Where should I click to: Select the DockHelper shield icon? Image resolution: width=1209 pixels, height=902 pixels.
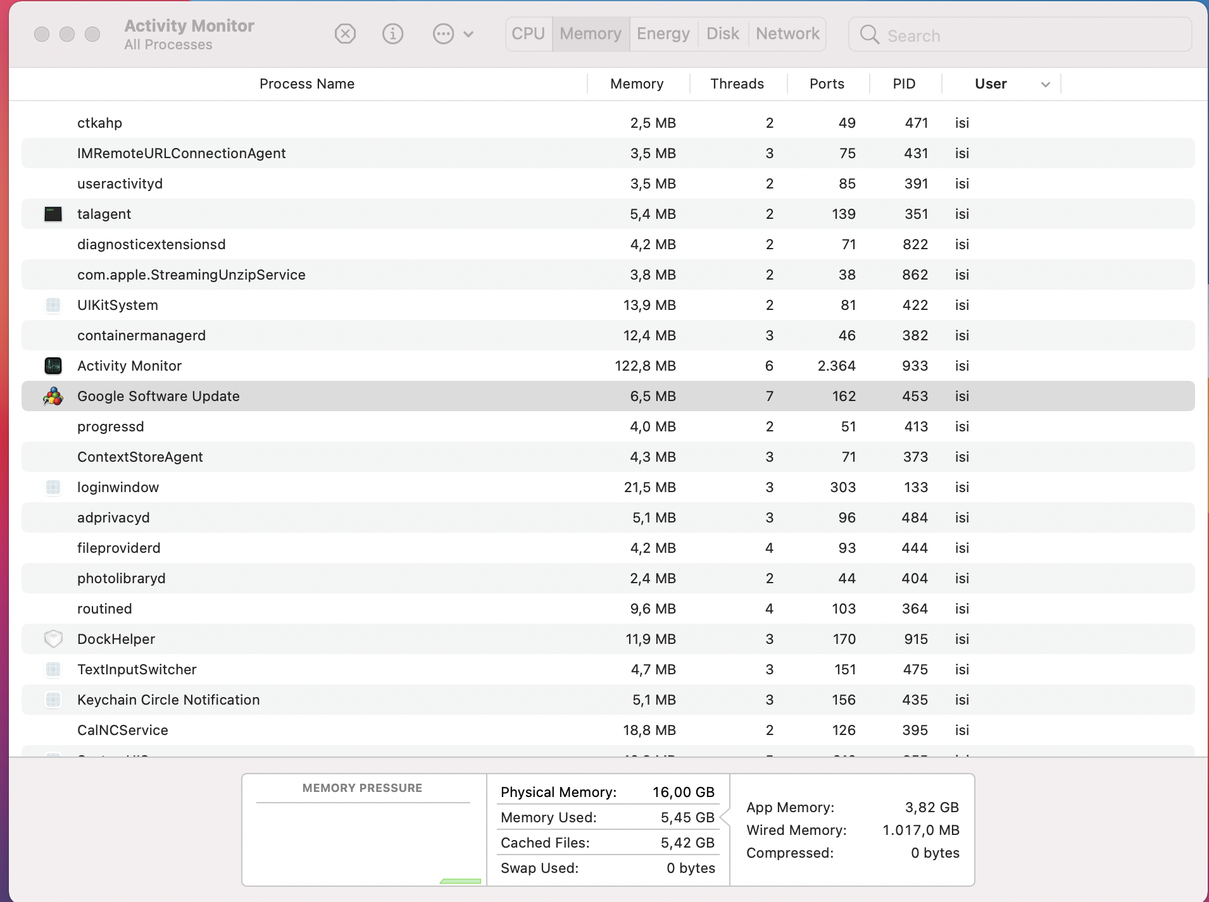coord(53,639)
